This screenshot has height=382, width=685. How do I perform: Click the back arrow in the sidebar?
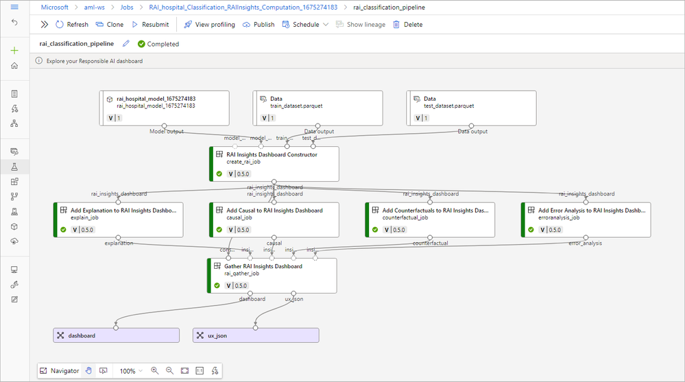pyautogui.click(x=14, y=23)
